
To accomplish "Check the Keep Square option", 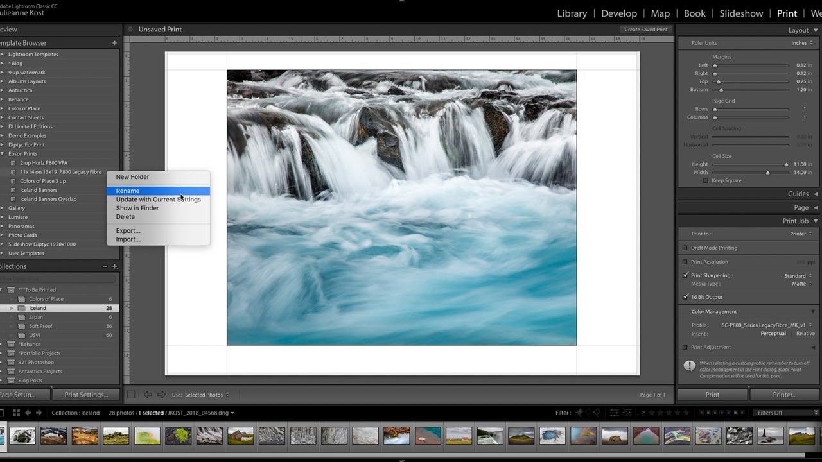I will click(706, 180).
